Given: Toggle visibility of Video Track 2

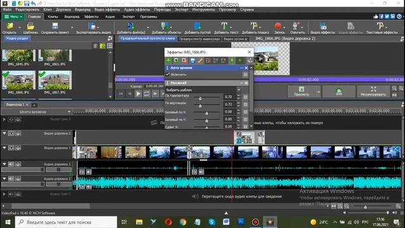Looking at the screenshot, I should (x=11, y=134).
